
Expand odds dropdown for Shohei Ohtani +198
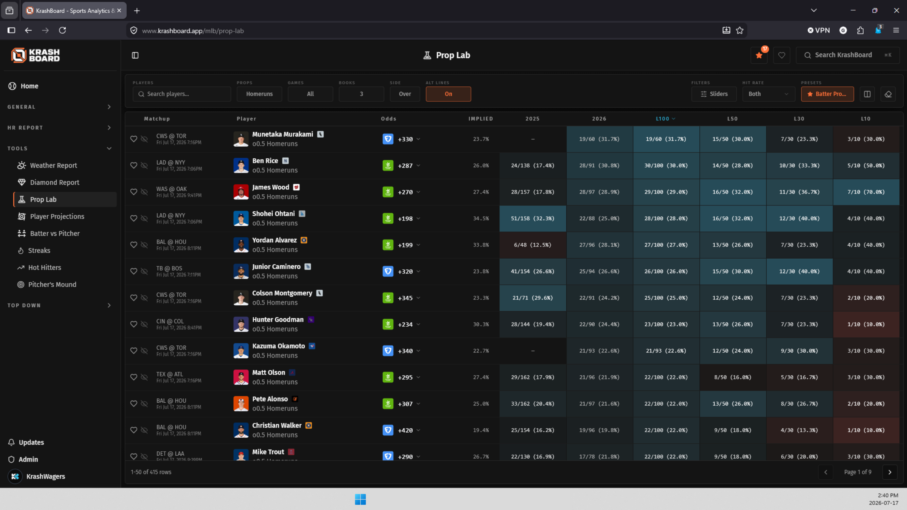(x=418, y=218)
